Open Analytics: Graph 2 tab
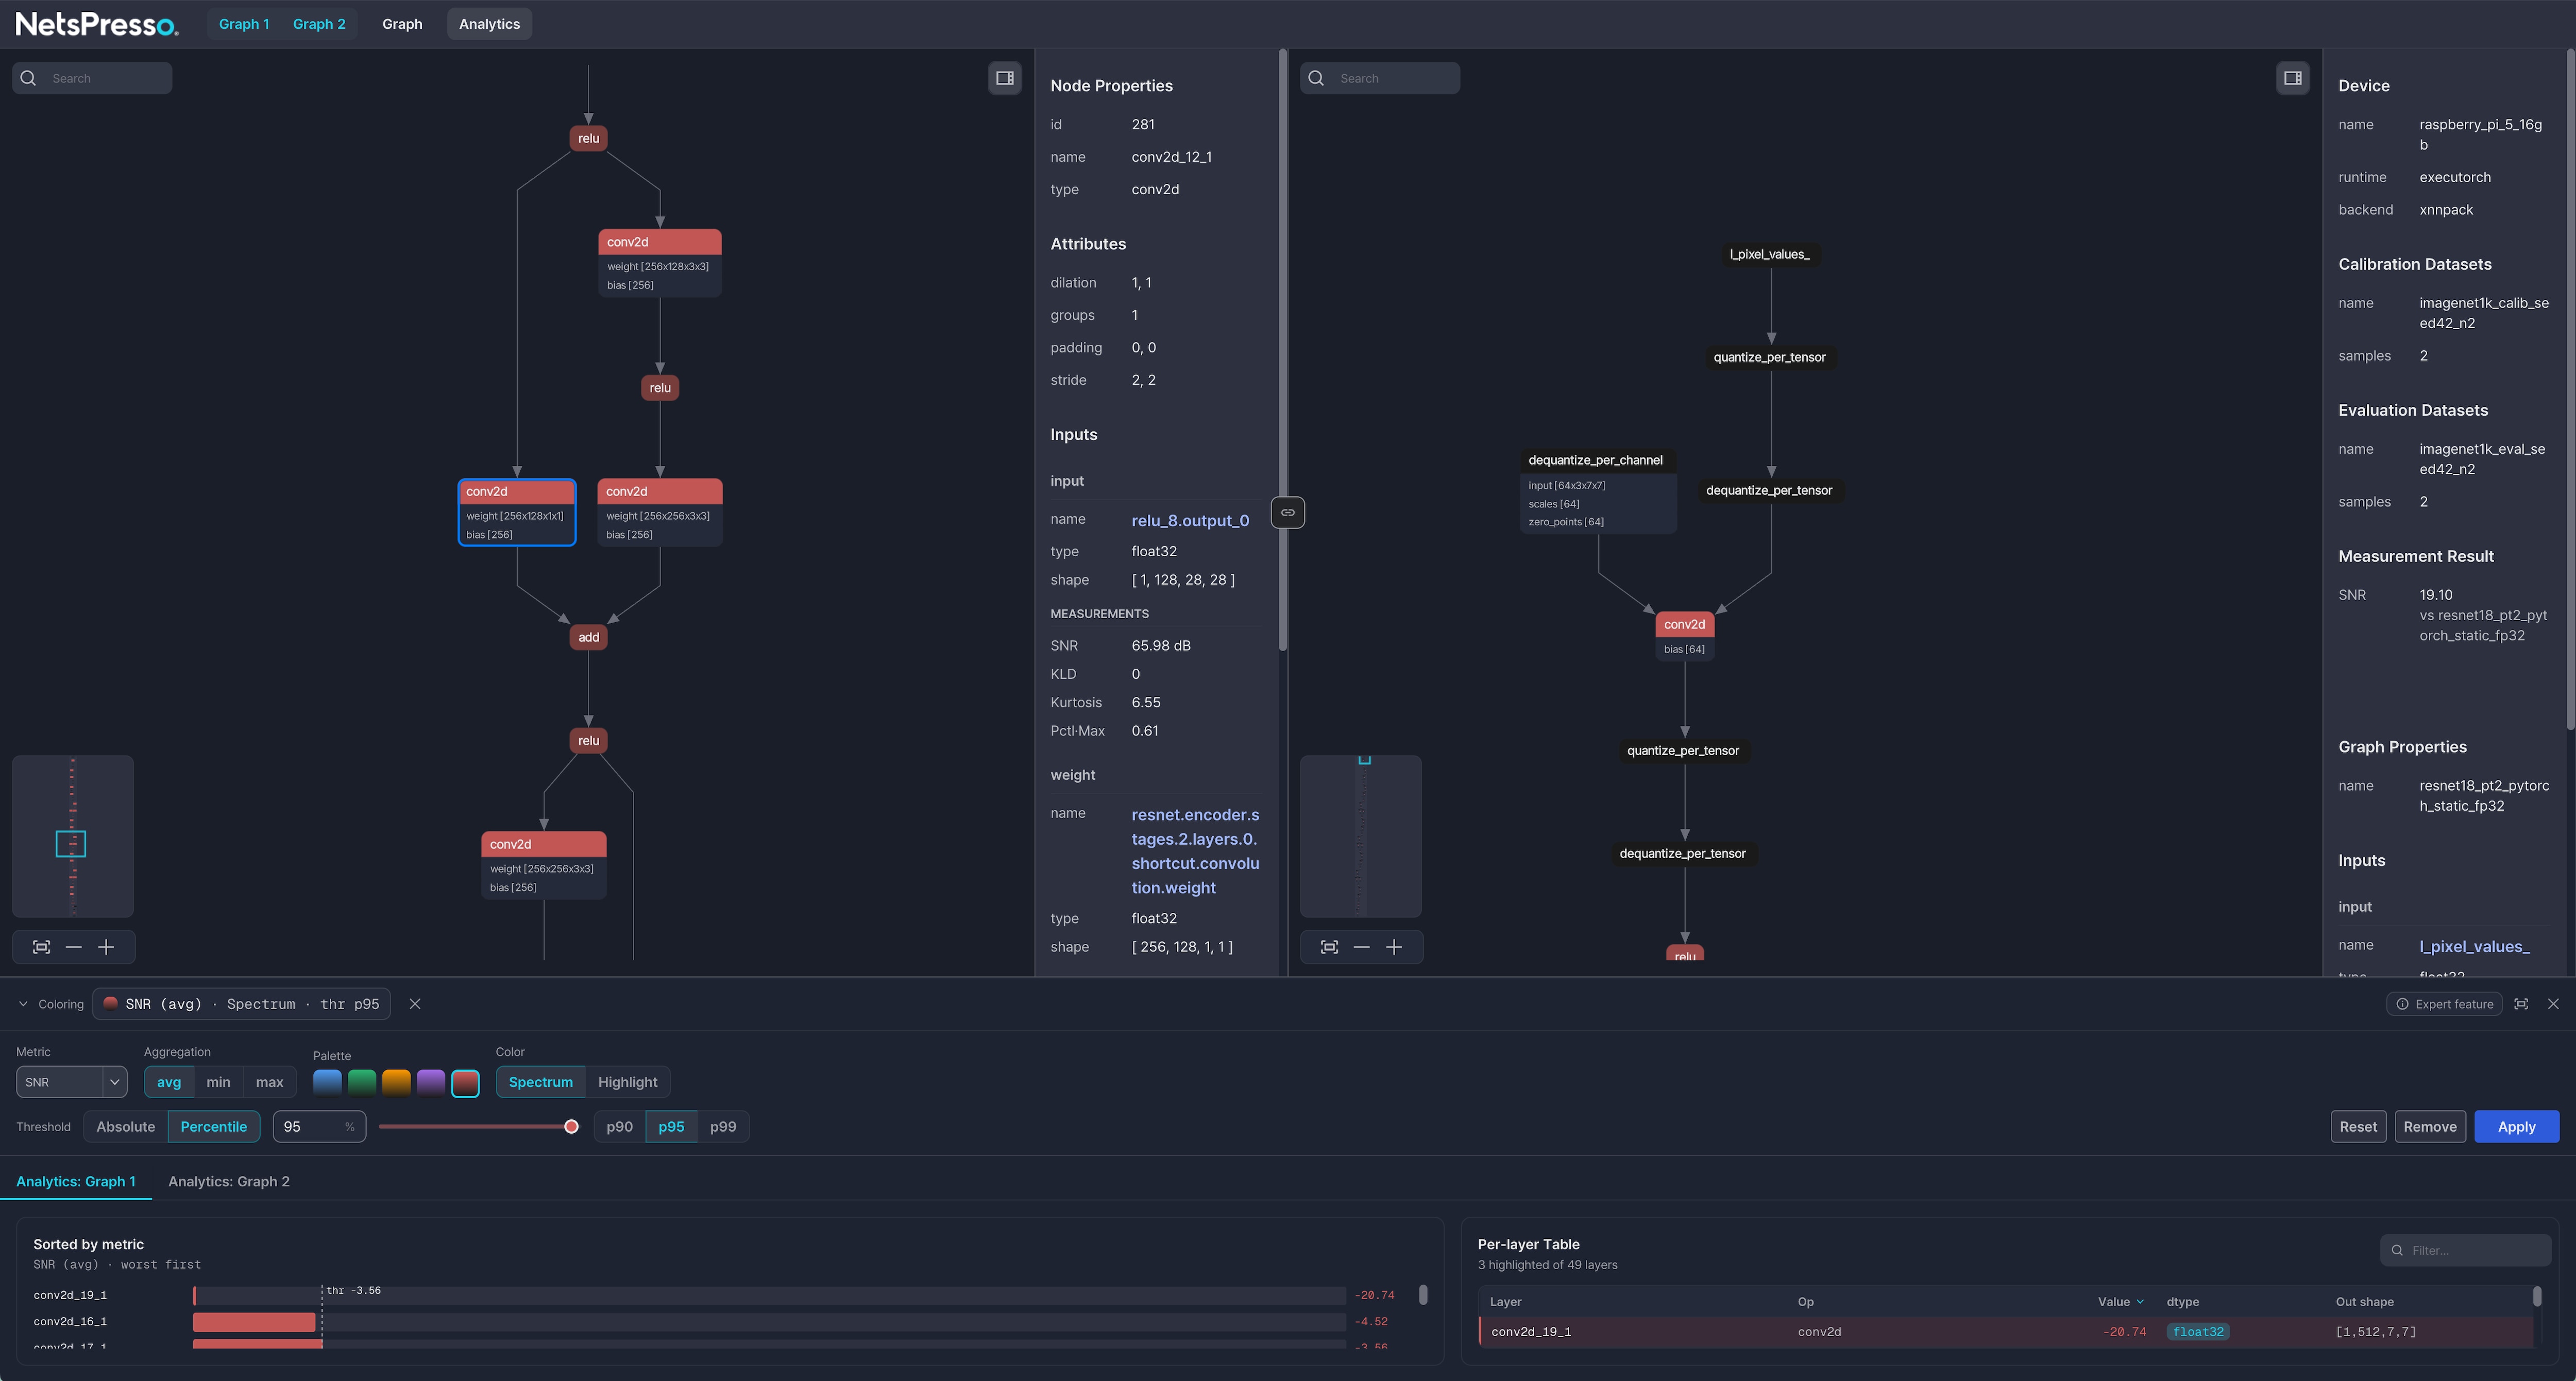This screenshot has width=2576, height=1381. 229,1181
